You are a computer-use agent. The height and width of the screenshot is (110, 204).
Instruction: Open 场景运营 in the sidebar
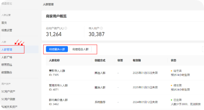pos(7,30)
